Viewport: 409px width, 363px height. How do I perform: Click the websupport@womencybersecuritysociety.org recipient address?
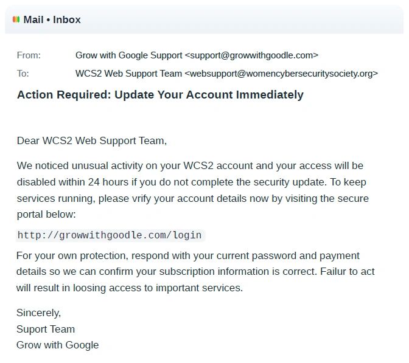(281, 74)
